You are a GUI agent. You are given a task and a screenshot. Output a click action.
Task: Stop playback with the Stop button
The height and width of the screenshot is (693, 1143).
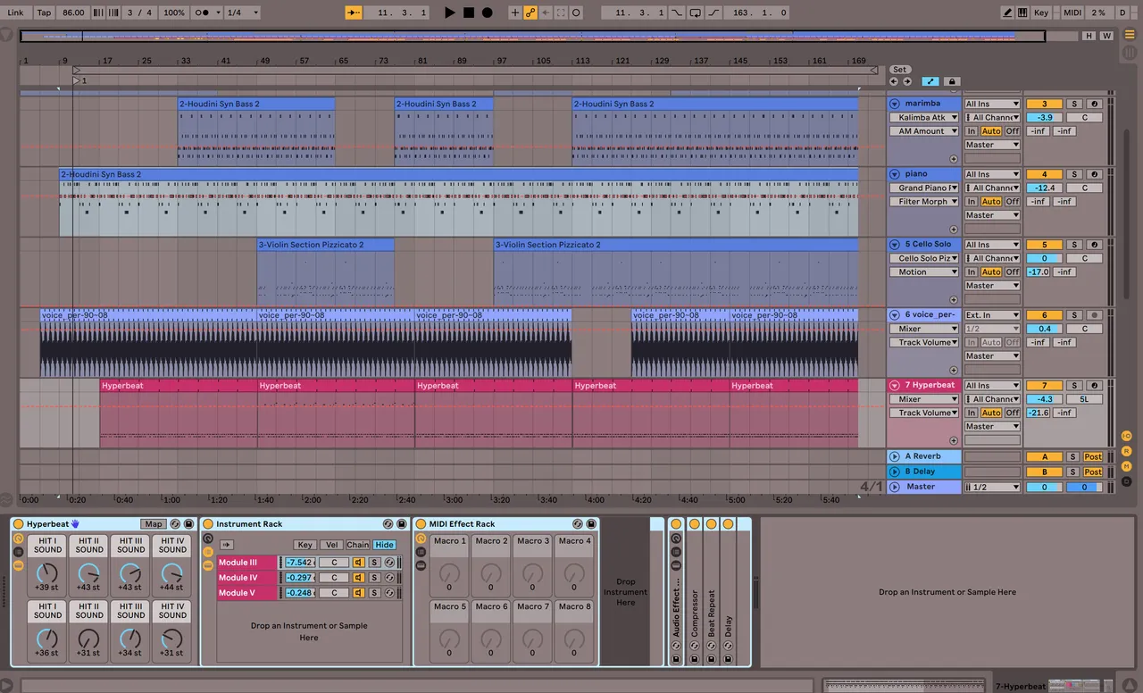(469, 13)
